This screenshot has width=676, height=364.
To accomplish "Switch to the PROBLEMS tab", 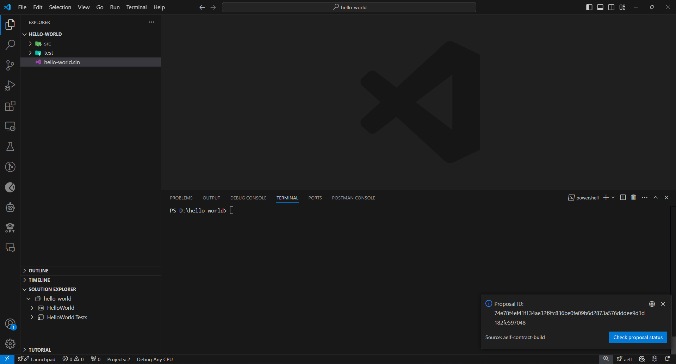I will [x=181, y=198].
